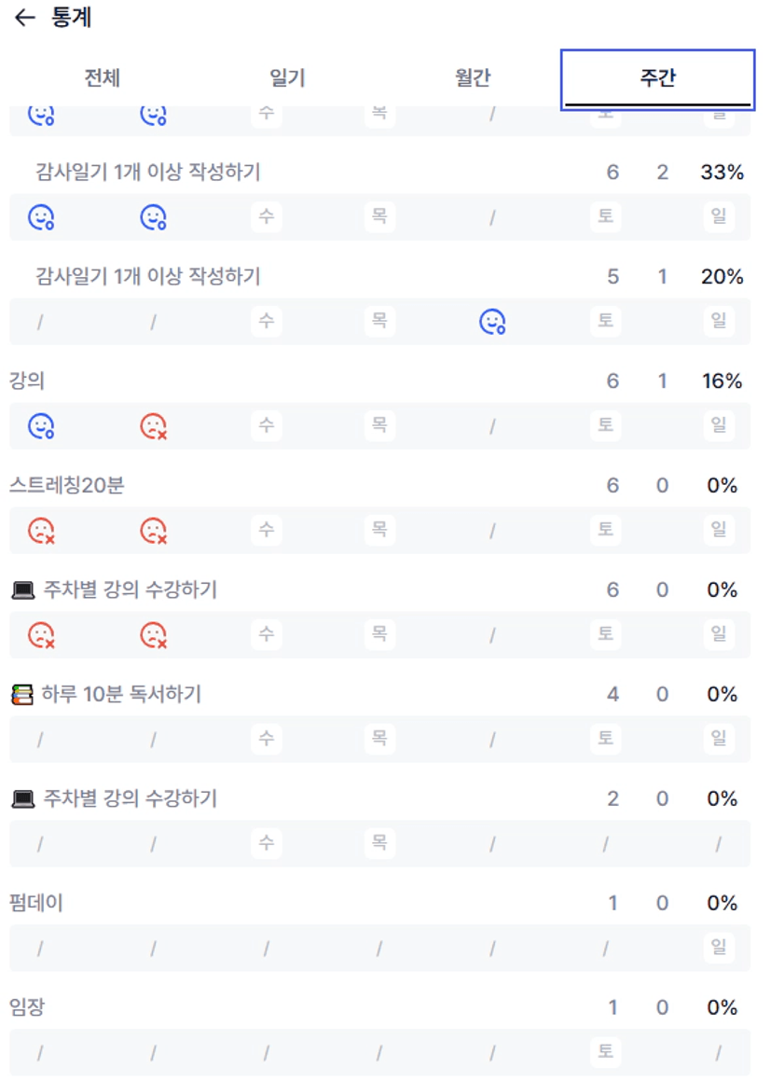
Task: Open the 스트레칭20분 habit title
Action: tap(66, 486)
